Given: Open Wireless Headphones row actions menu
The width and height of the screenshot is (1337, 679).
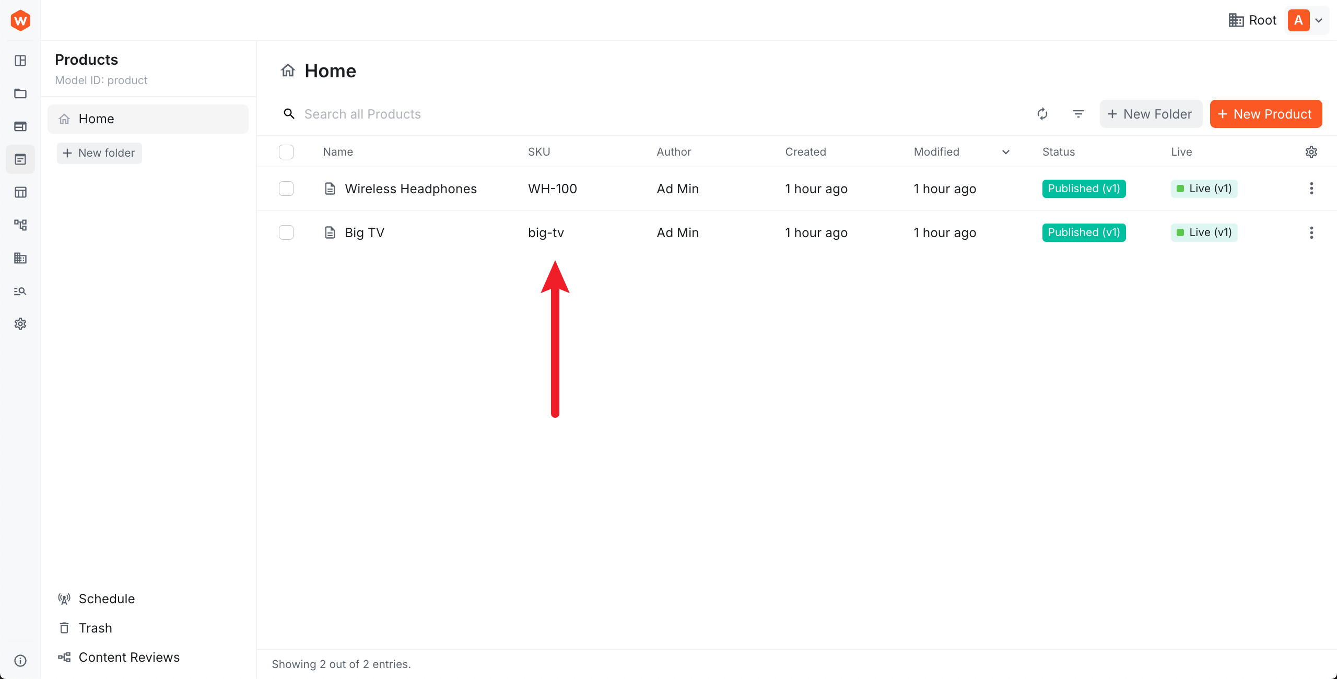Looking at the screenshot, I should point(1311,189).
